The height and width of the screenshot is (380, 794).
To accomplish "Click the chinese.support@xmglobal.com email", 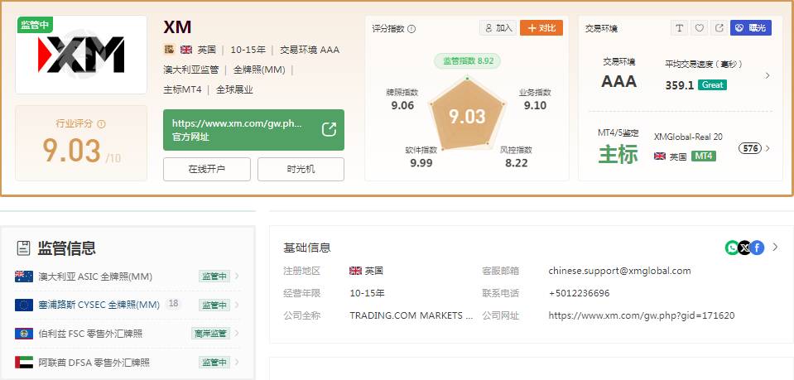I will point(619,271).
